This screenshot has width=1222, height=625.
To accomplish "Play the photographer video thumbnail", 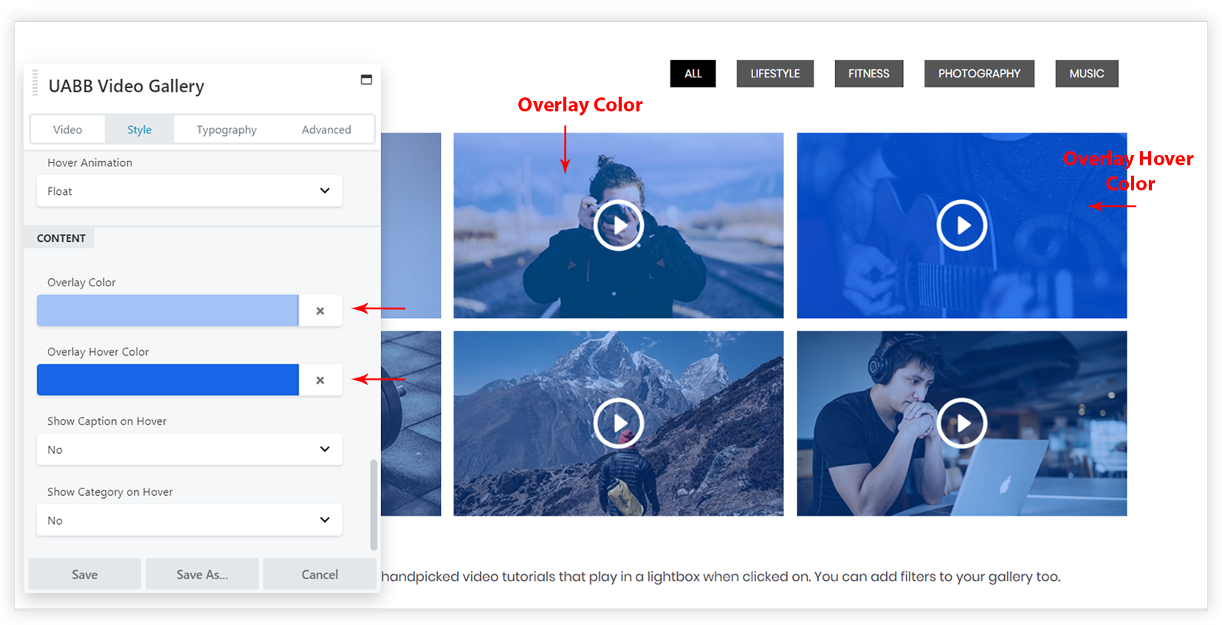I will click(x=618, y=225).
